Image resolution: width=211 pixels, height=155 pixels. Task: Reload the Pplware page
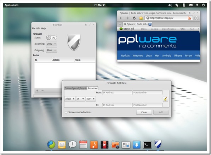pos(134,18)
